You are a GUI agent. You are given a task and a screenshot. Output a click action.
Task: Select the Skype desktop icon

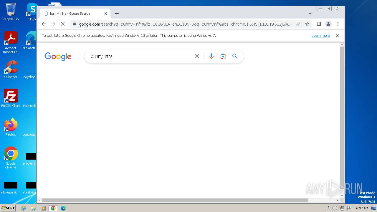[x=32, y=12]
